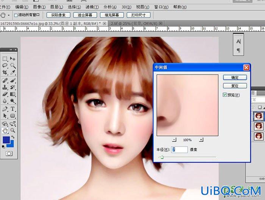Viewport: 265px width, 200px height.
Task: Select the 3D Rotate tool
Action: (x=5, y=124)
